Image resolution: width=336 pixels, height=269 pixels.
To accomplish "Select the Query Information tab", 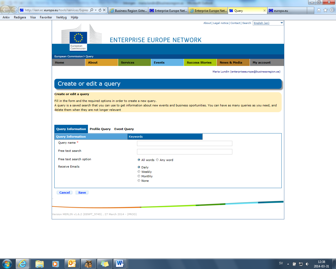I will [71, 129].
